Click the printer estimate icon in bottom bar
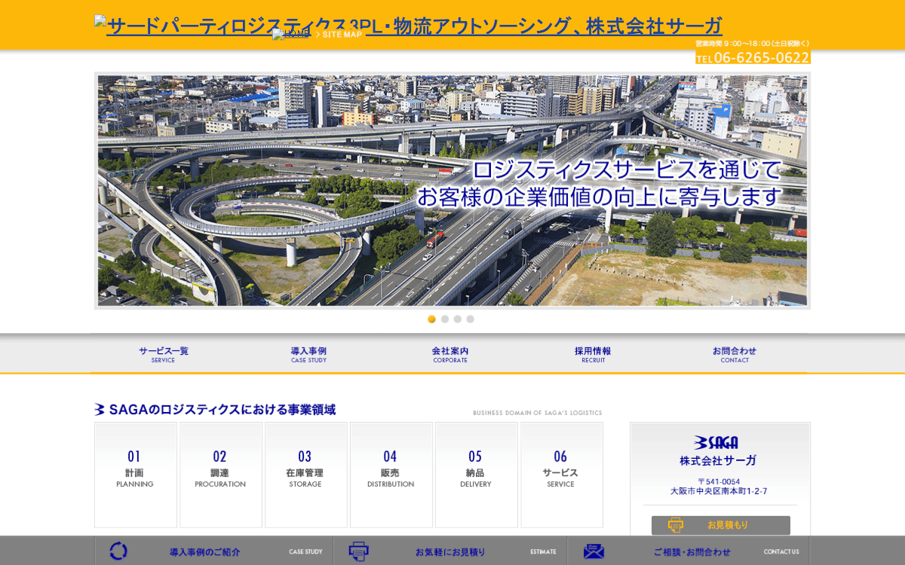The width and height of the screenshot is (905, 565). (x=358, y=551)
